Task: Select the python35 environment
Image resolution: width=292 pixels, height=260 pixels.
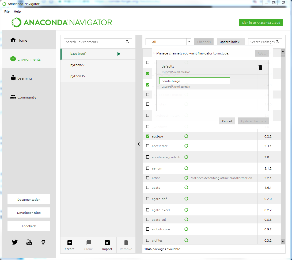Action: pyautogui.click(x=98, y=76)
